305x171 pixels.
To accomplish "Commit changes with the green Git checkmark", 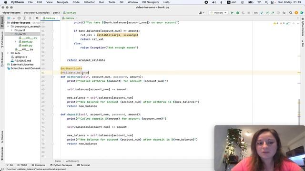I will tap(267, 13).
